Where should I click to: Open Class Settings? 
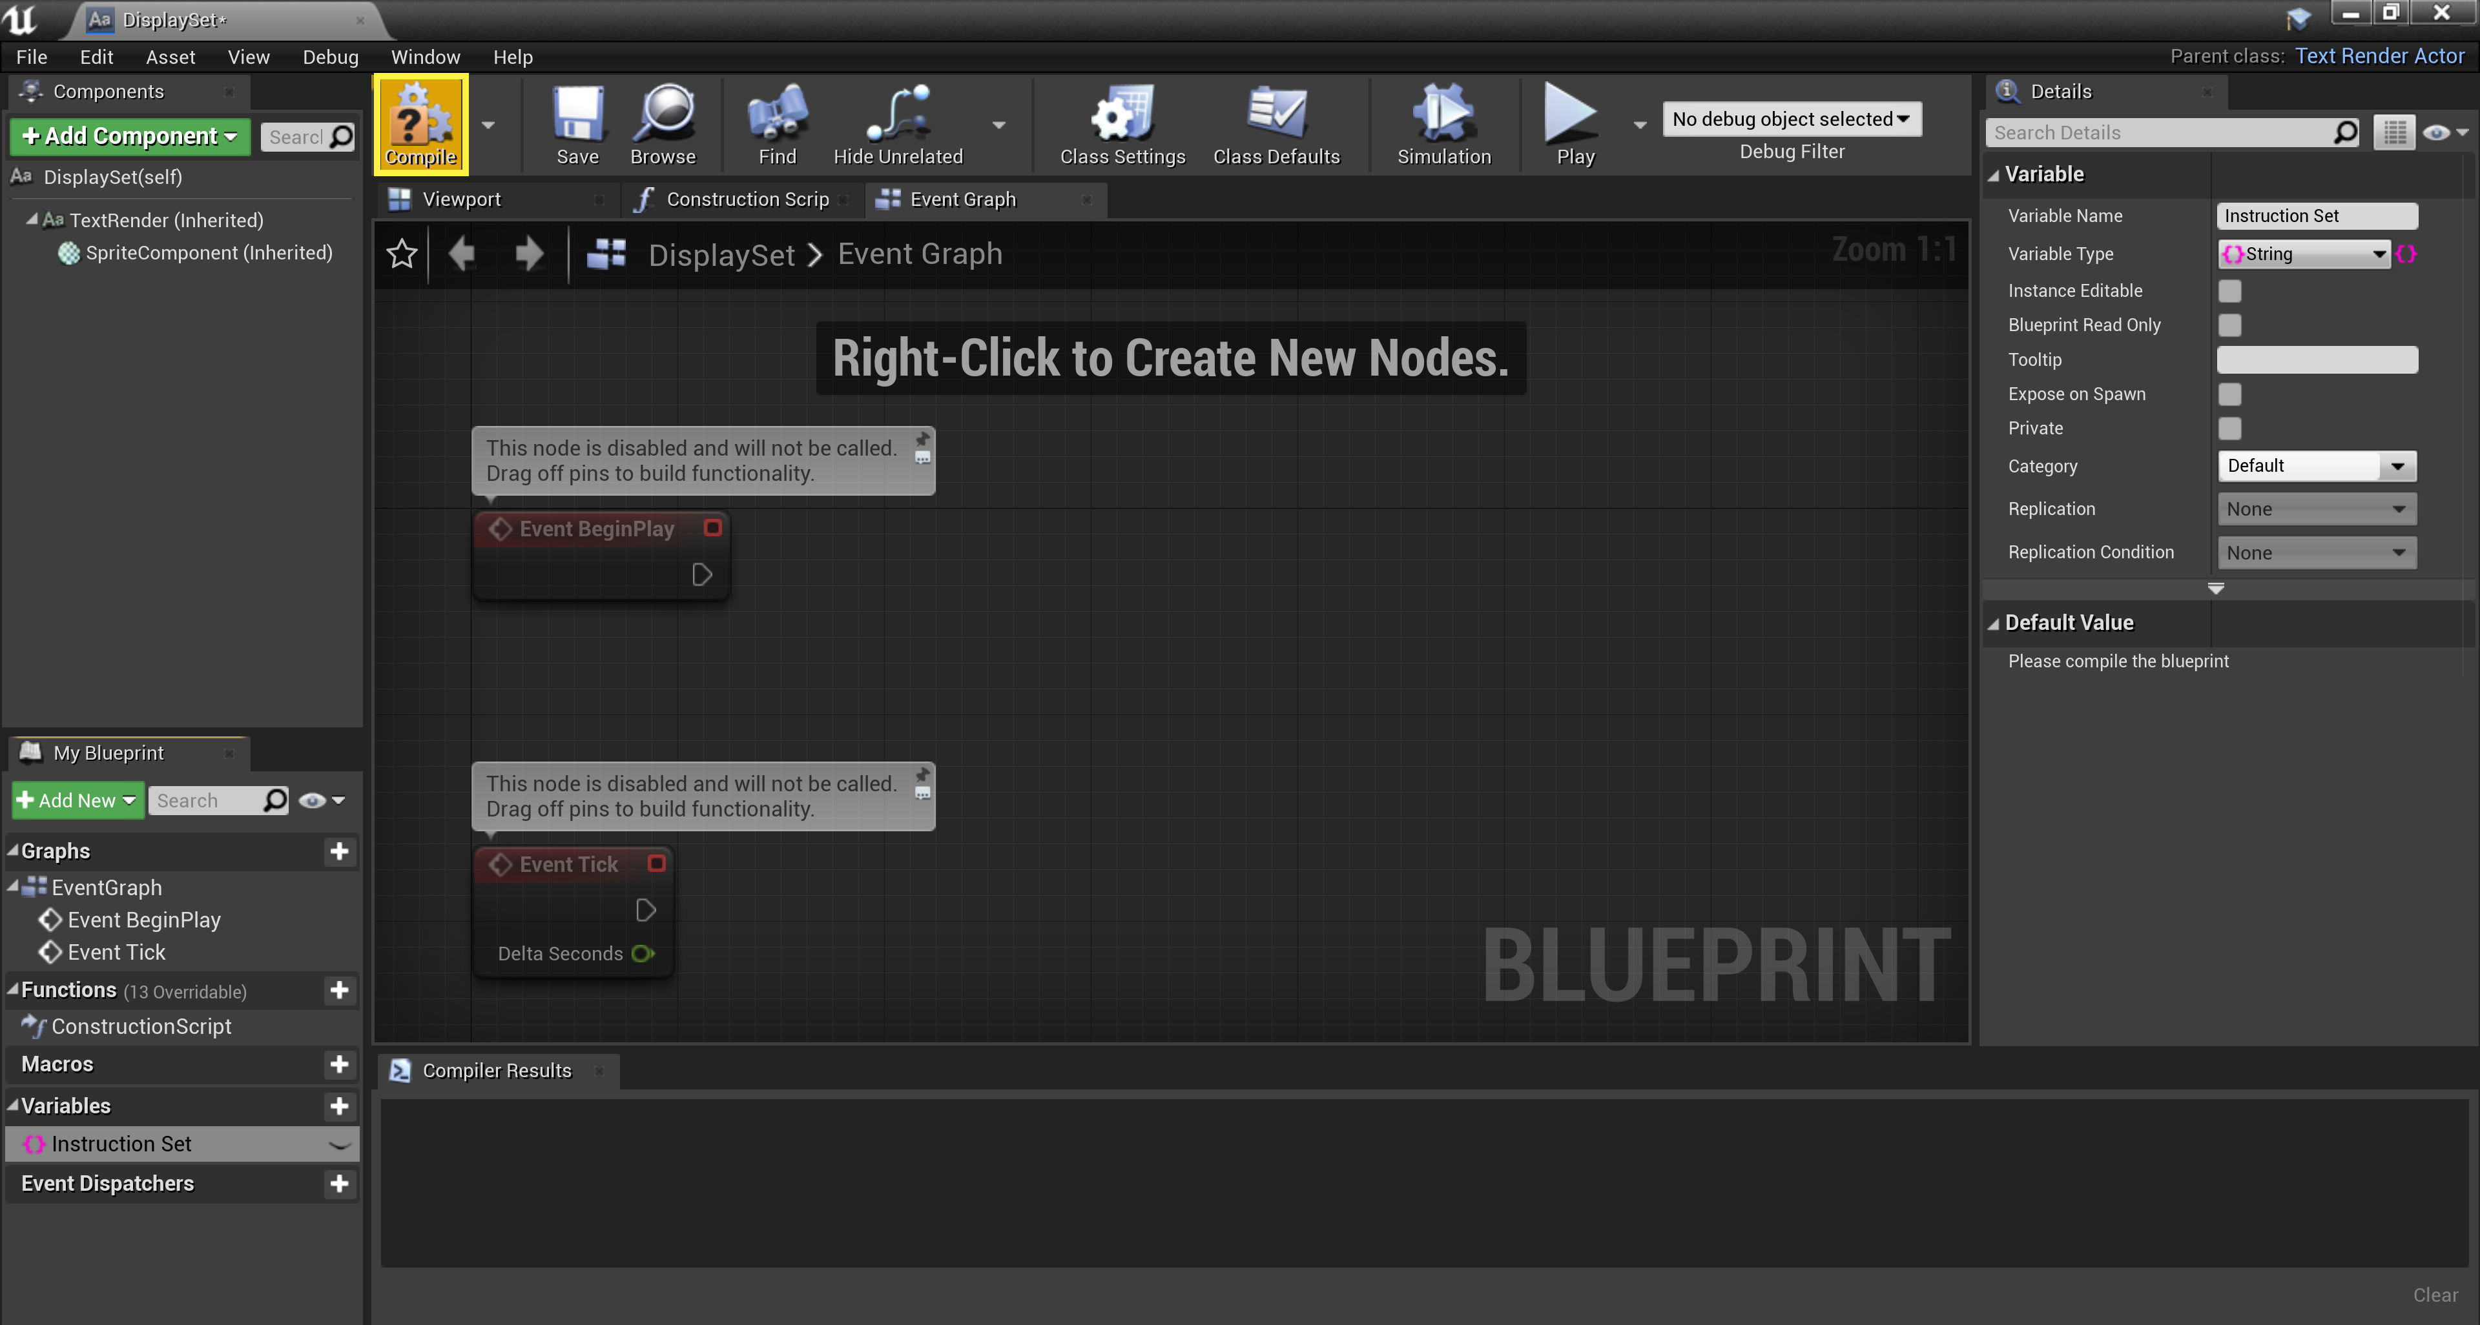coord(1121,124)
